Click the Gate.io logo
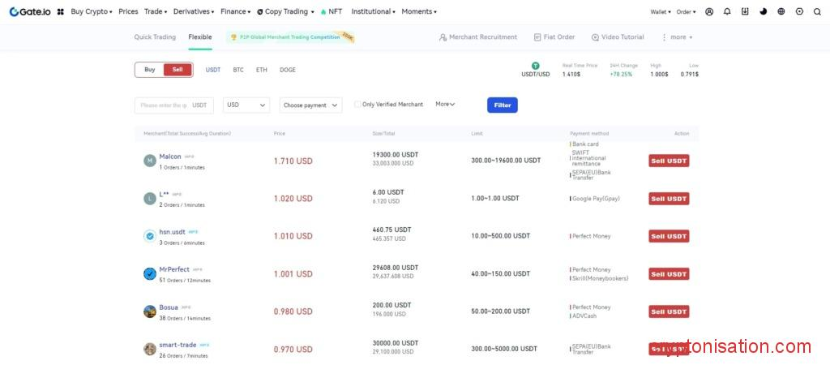 [x=30, y=12]
